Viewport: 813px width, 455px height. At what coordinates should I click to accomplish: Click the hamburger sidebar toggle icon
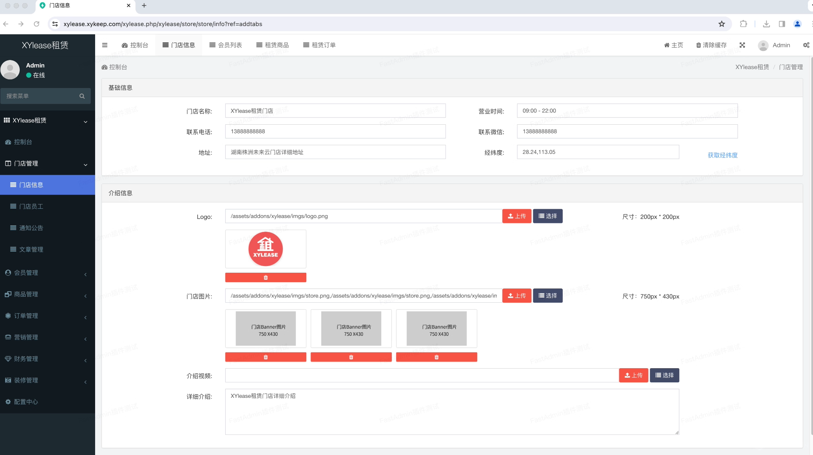(105, 45)
